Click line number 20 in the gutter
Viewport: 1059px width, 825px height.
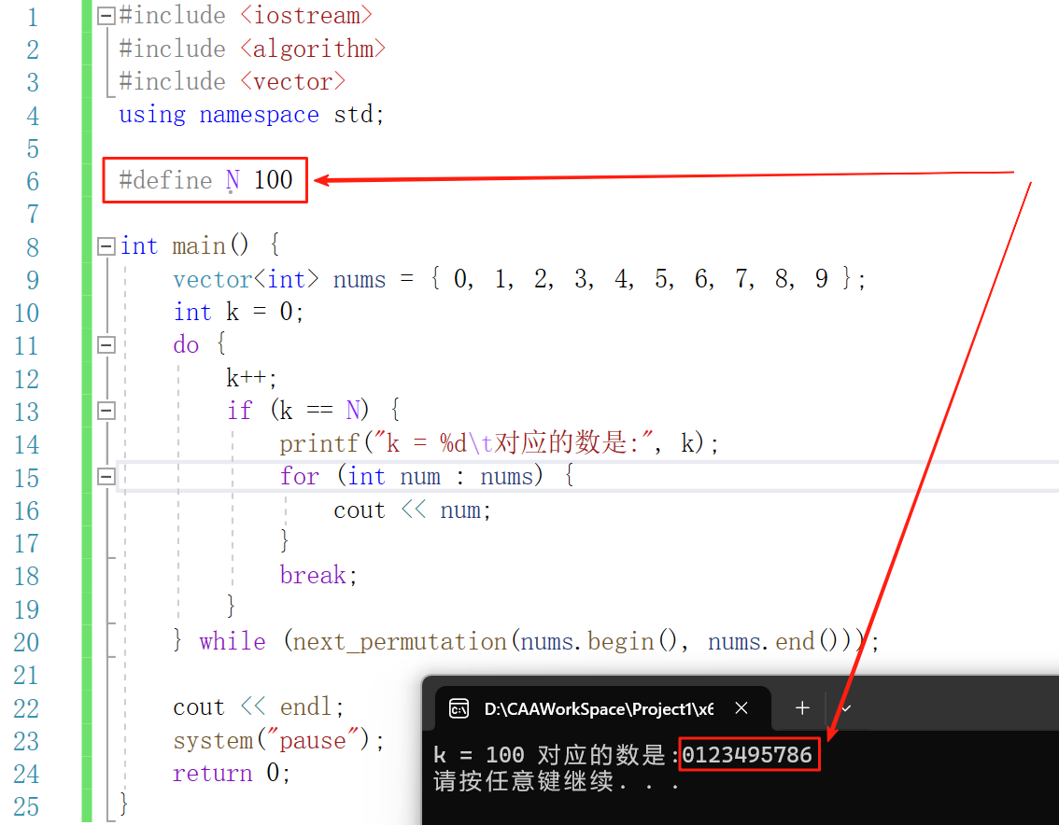(26, 642)
